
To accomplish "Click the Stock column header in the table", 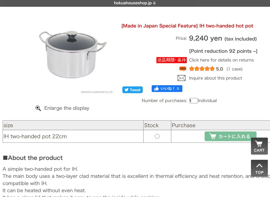I will click(151, 125).
